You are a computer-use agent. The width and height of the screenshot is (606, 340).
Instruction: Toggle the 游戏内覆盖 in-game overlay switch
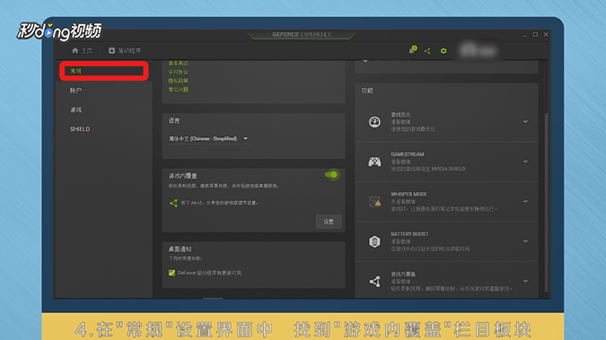pyautogui.click(x=332, y=175)
